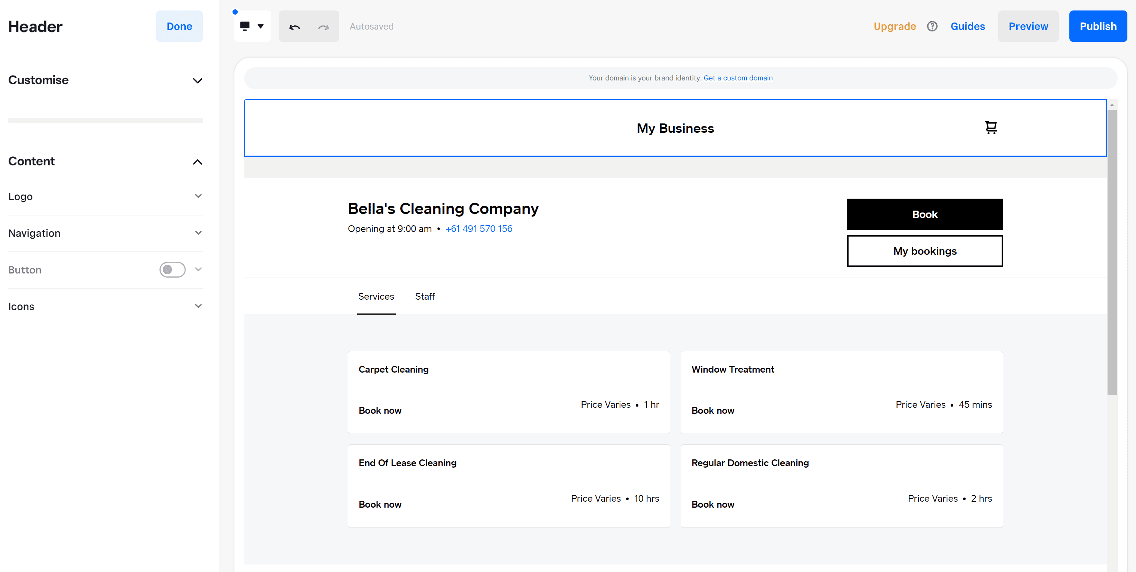This screenshot has width=1136, height=572.
Task: Select the Services tab
Action: coord(376,296)
